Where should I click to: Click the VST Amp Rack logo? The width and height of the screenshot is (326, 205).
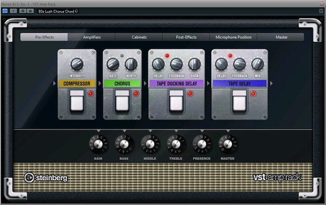(277, 177)
